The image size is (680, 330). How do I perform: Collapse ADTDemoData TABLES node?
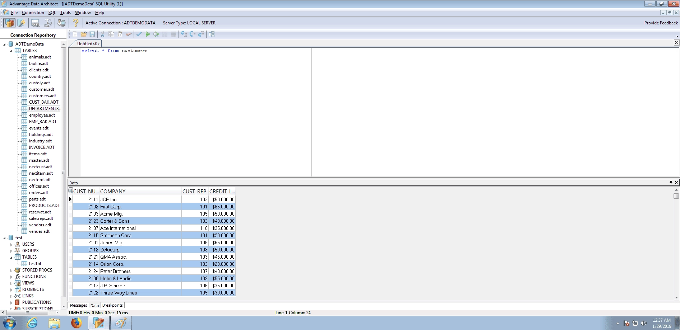click(x=11, y=51)
